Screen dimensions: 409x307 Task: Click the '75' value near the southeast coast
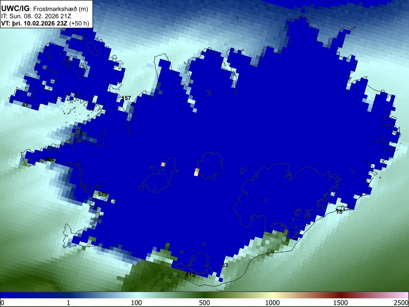click(339, 212)
